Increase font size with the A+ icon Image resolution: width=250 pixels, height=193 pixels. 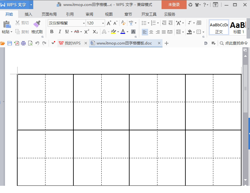point(109,23)
